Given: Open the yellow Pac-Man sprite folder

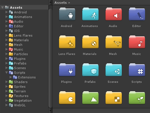Looking at the screenshot, I should [67, 98].
